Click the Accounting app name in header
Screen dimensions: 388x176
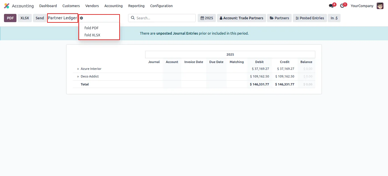click(23, 6)
